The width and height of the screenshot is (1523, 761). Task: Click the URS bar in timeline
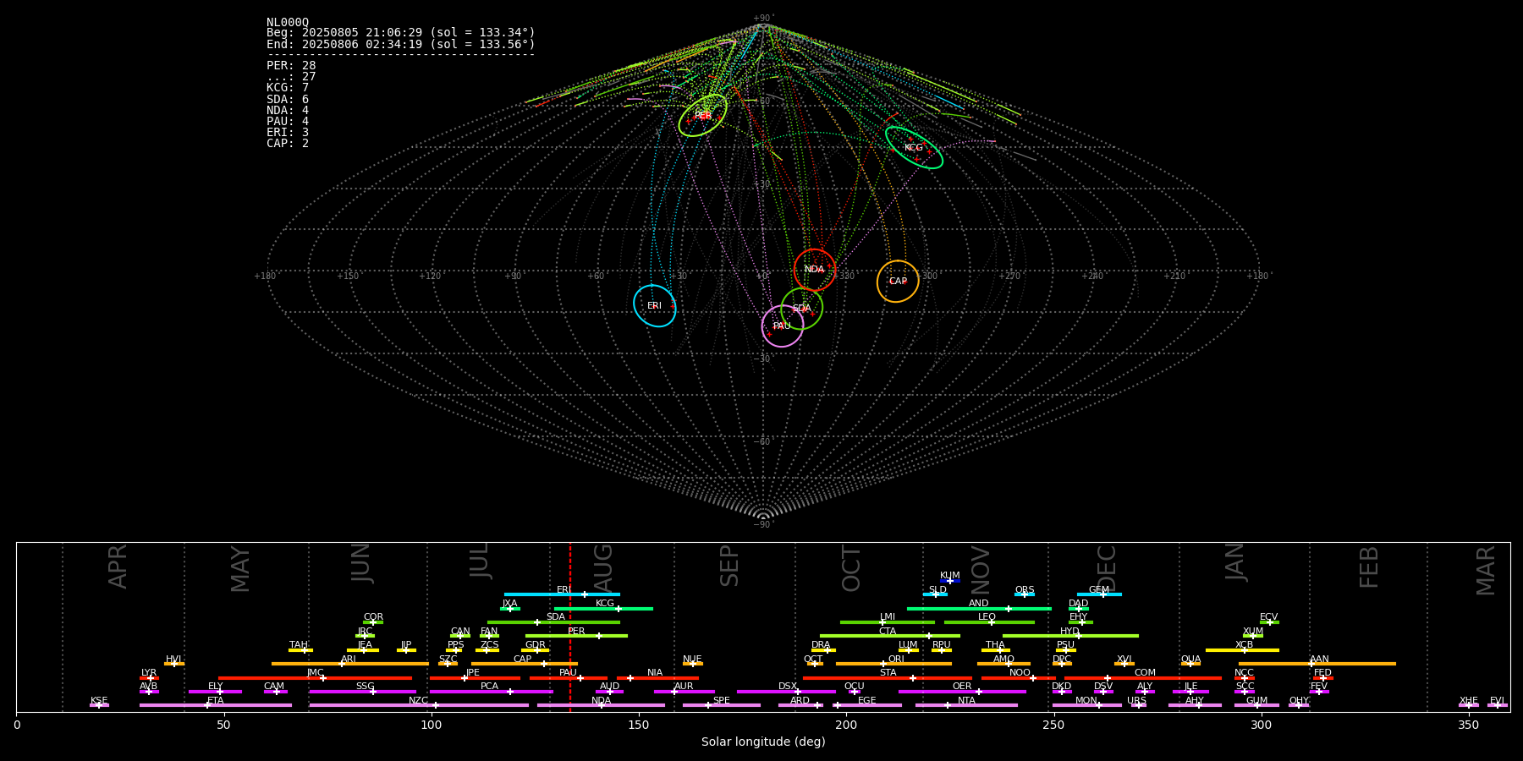click(x=1137, y=705)
